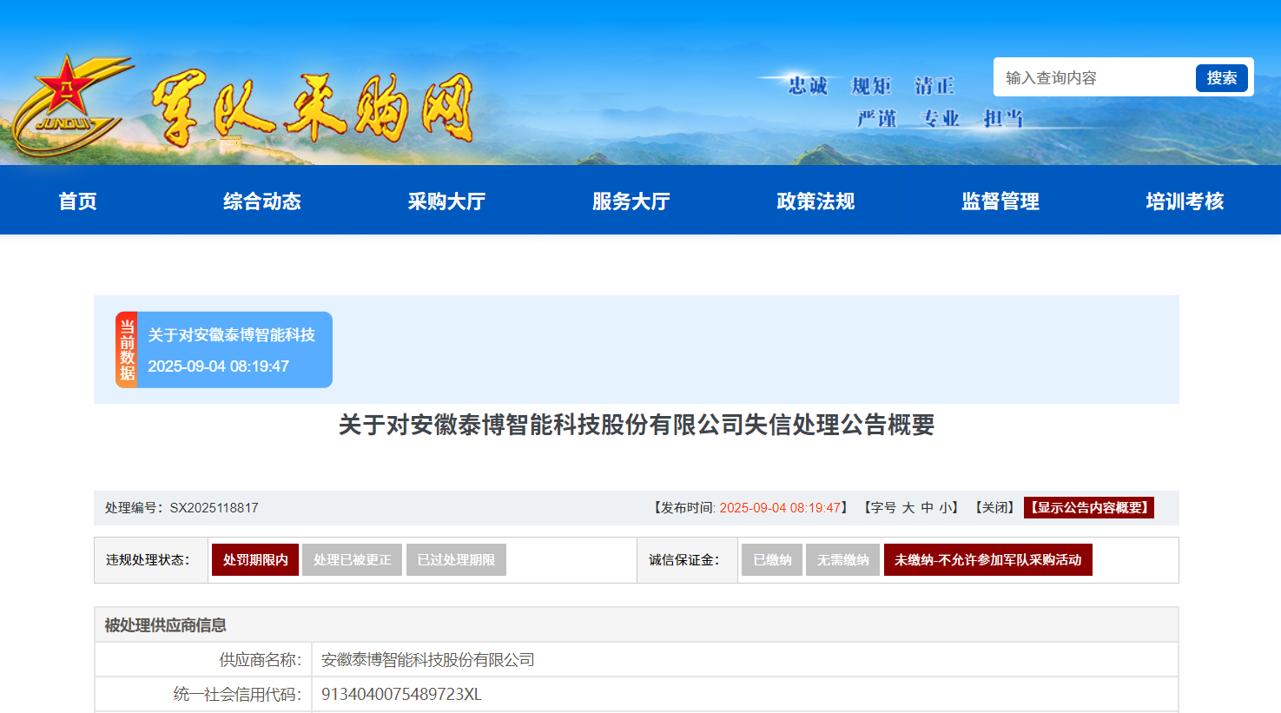
Task: Click the 【关闭】 link
Action: 994,508
